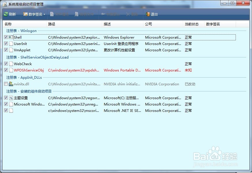Screen dimensions: 252x173
Task: Uncheck the Shell startup item checkbox
Action: point(6,37)
